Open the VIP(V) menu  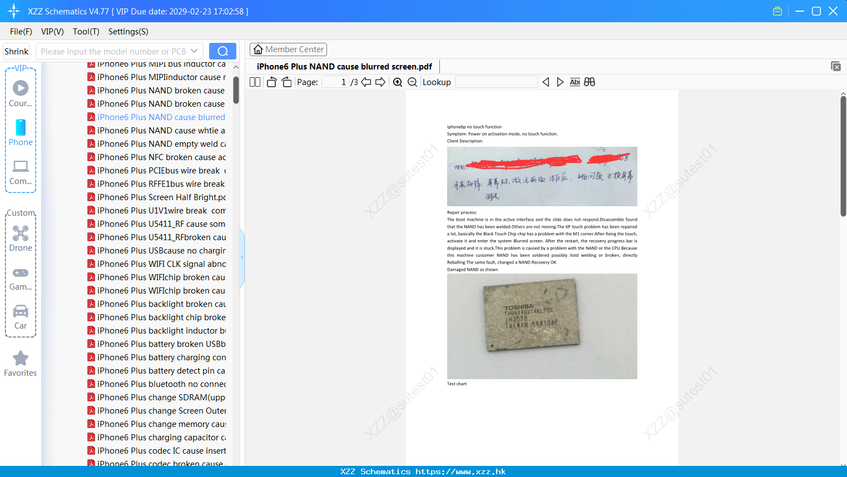[x=52, y=32]
